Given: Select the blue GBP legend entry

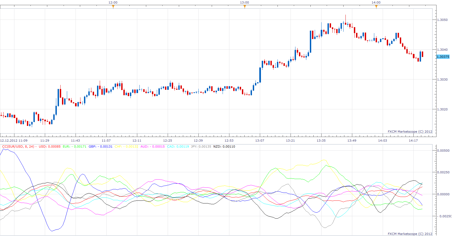Looking at the screenshot, I should coord(100,146).
